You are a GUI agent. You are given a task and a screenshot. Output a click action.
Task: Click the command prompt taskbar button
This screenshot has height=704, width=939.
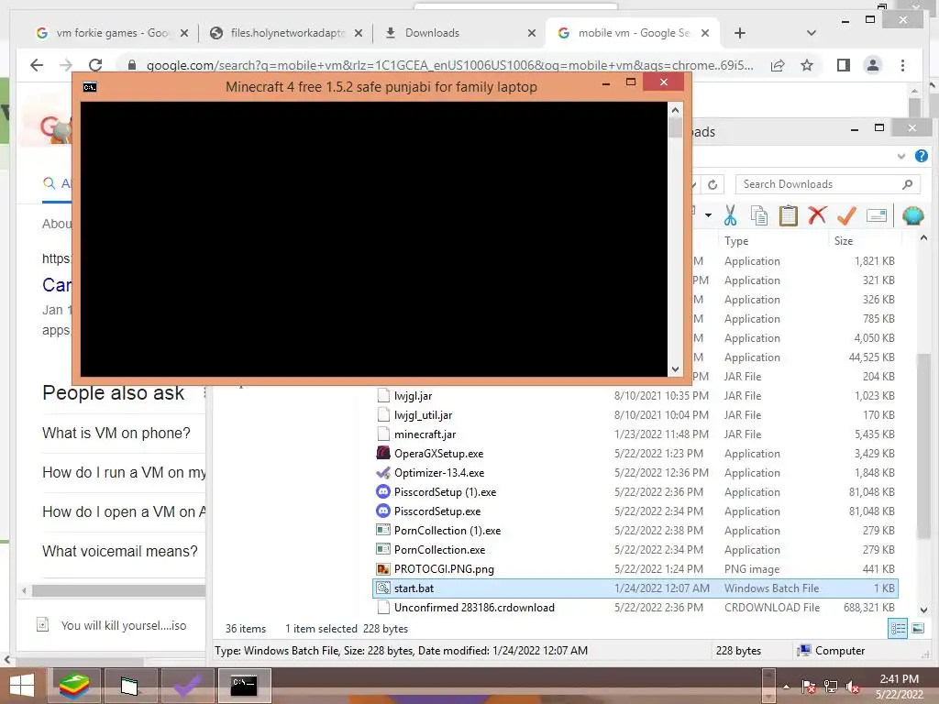tap(244, 686)
